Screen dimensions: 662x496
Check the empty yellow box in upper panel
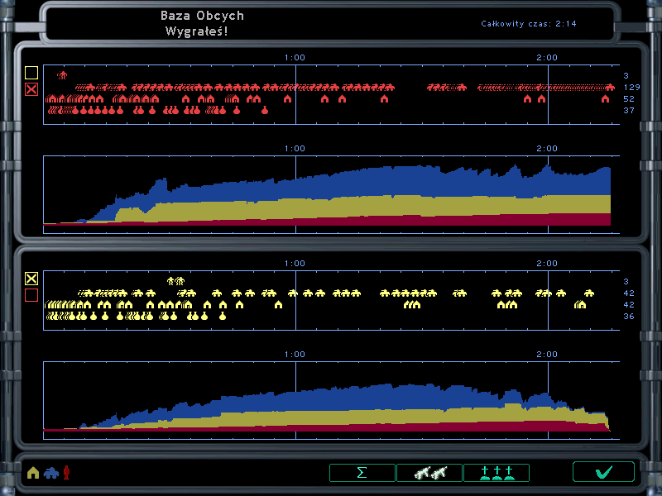click(x=31, y=73)
